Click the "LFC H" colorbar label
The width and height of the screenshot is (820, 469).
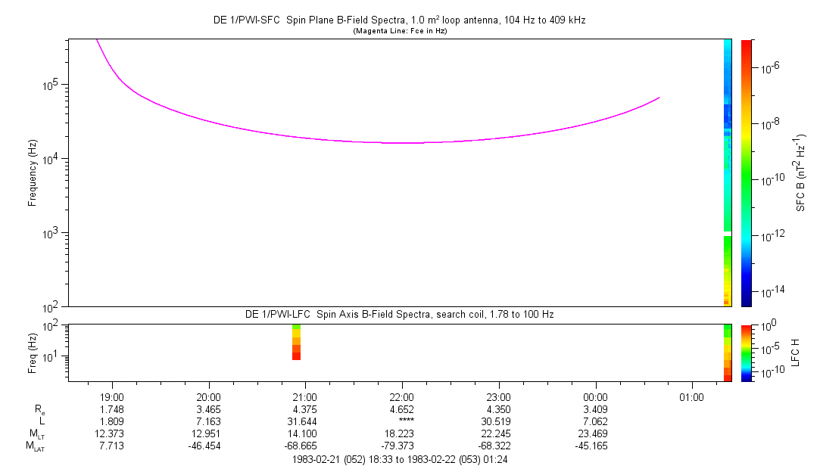click(795, 353)
